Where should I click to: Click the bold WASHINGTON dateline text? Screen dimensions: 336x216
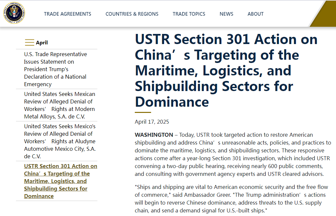[154, 135]
